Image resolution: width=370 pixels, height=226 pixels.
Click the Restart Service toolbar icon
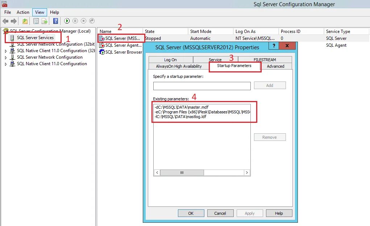point(92,21)
